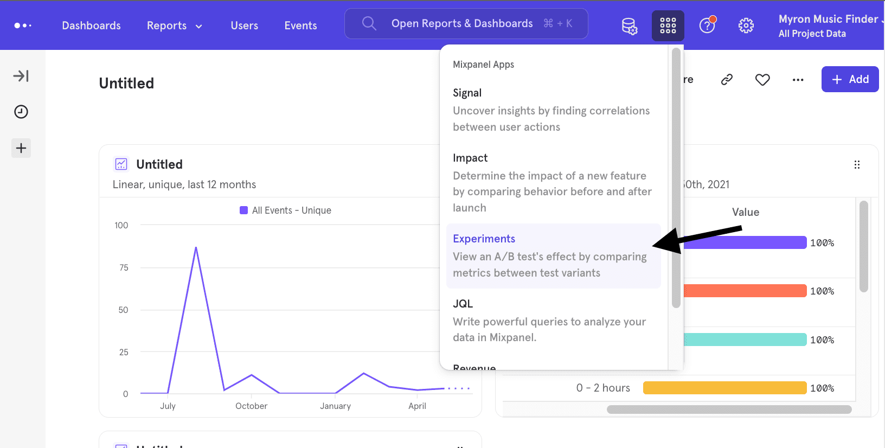This screenshot has height=448, width=885.
Task: Copy dashboard link using chain icon
Action: 727,80
